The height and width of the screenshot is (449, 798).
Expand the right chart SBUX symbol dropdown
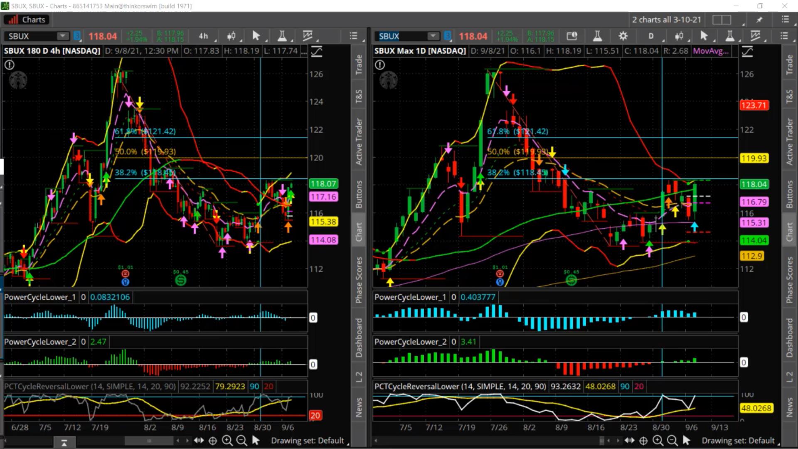[x=433, y=36]
